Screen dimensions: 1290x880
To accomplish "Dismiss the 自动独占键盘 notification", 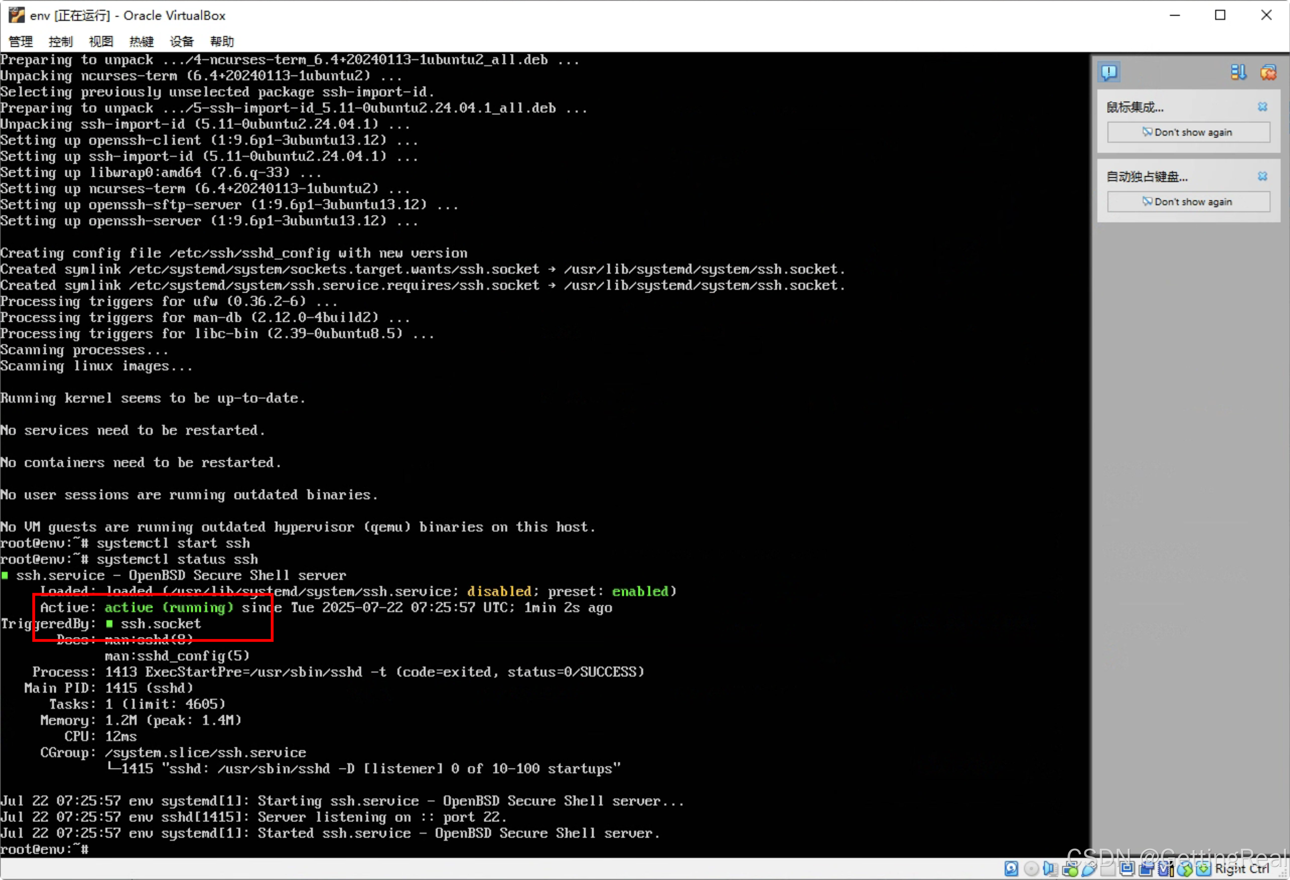I will 1262,176.
